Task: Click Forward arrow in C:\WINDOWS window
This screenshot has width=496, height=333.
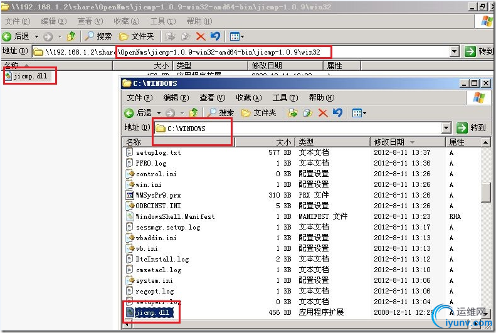Action: [170, 113]
